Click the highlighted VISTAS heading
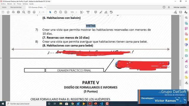 pos(91,26)
